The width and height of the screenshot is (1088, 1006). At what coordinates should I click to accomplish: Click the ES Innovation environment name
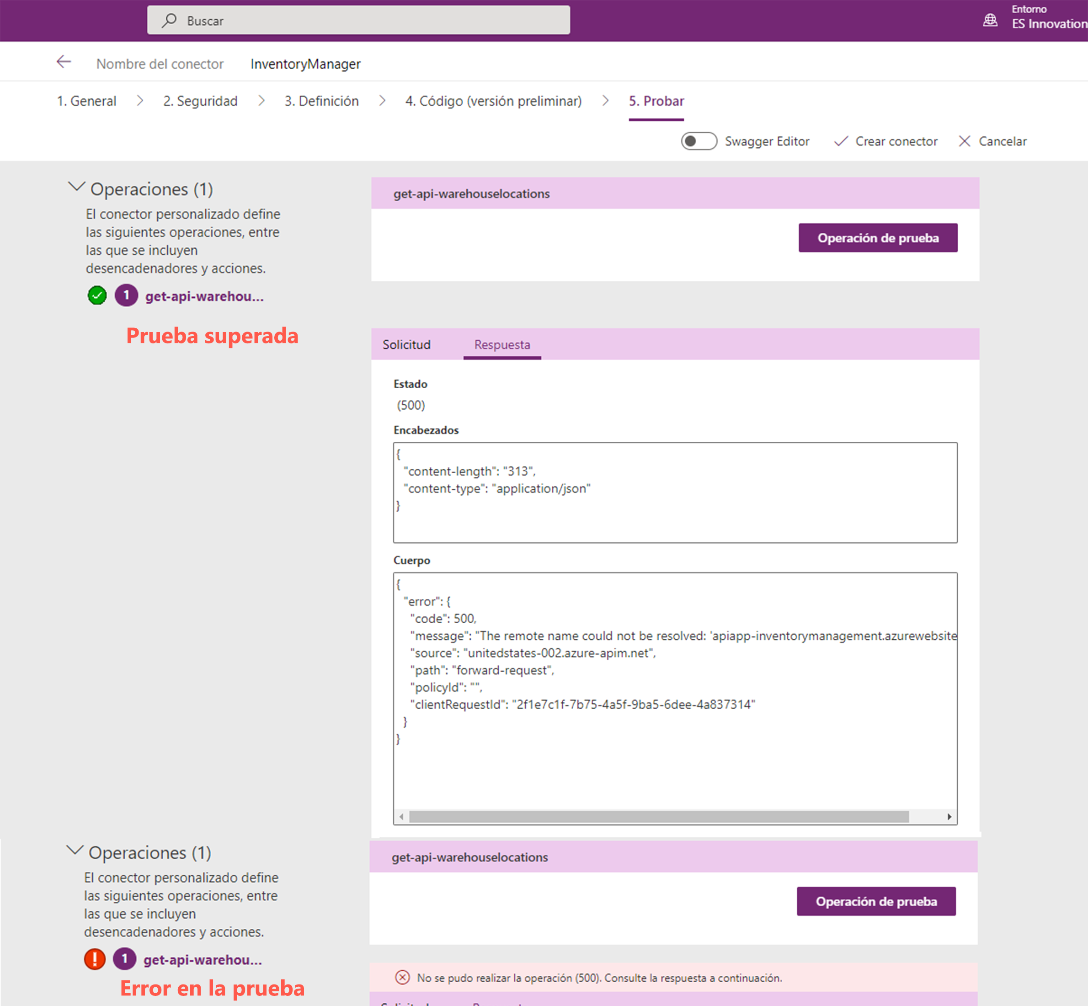point(1049,24)
